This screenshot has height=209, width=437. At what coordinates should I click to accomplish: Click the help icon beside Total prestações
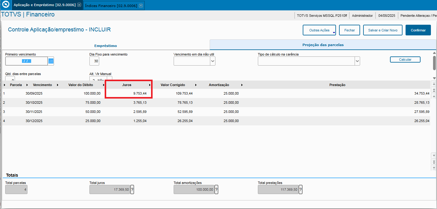[301, 189]
